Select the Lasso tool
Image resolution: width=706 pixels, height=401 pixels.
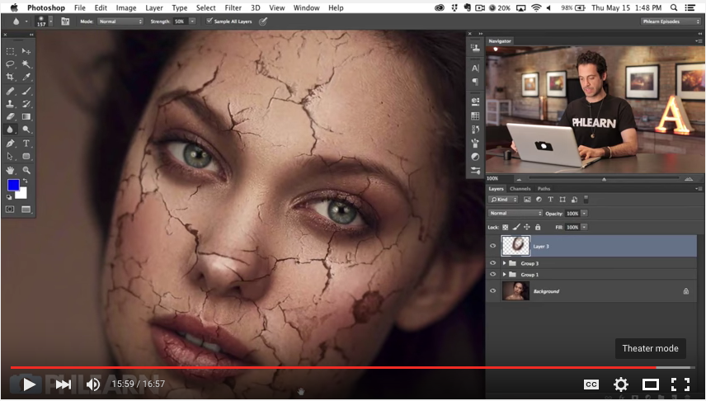(x=10, y=64)
